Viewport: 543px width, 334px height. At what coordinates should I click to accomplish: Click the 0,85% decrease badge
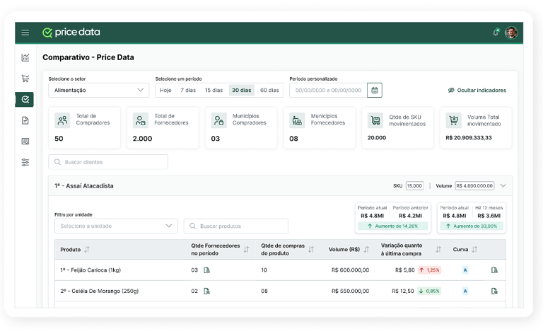click(429, 291)
